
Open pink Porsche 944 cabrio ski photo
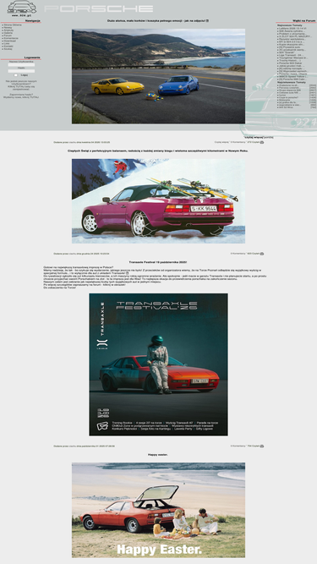pos(159,201)
